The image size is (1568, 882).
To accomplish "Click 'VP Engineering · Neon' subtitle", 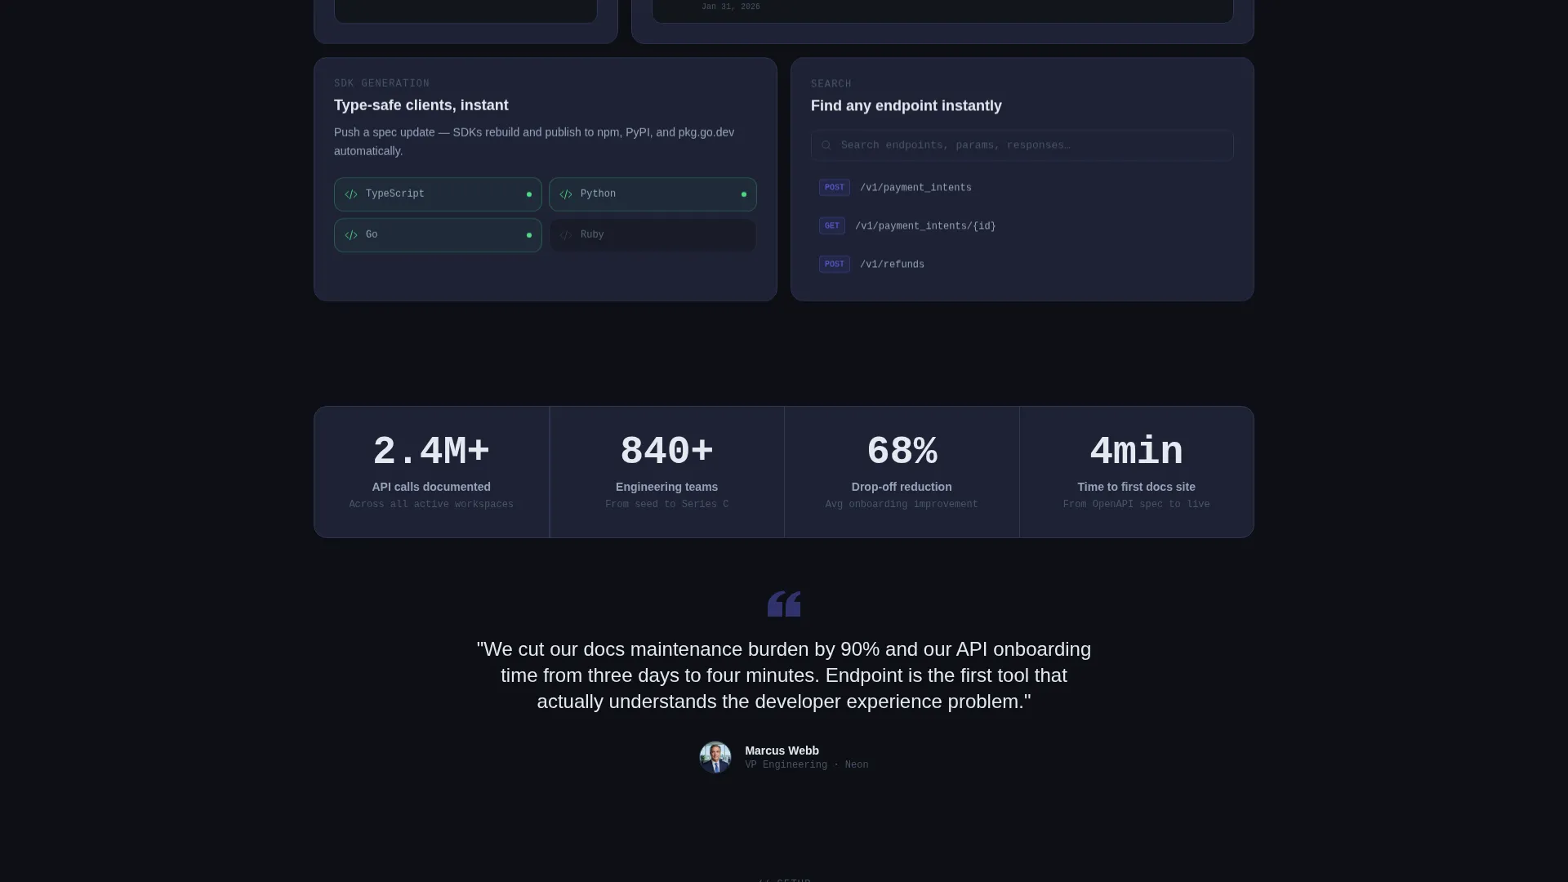I will coord(806,765).
